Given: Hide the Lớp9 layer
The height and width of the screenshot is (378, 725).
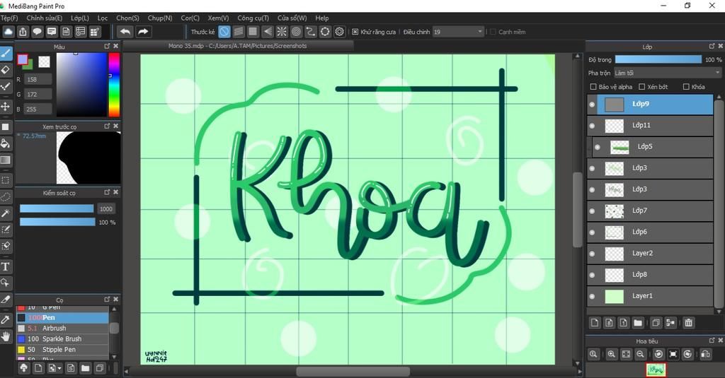Looking at the screenshot, I should pyautogui.click(x=593, y=105).
